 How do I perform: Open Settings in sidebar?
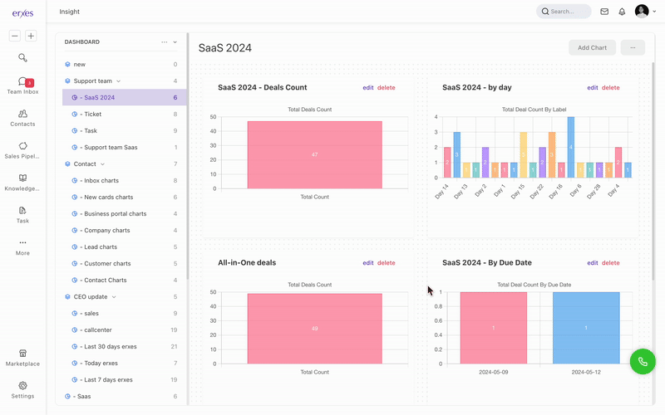(22, 390)
